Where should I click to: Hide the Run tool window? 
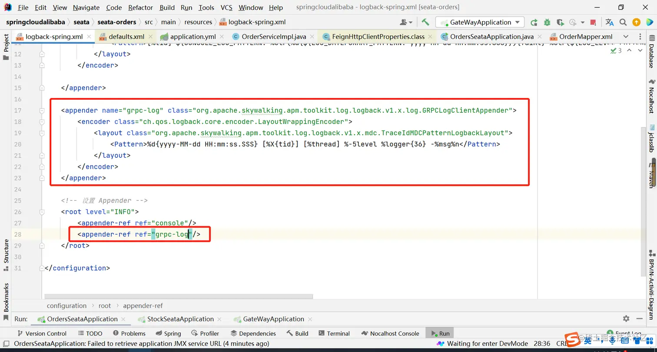click(x=640, y=319)
